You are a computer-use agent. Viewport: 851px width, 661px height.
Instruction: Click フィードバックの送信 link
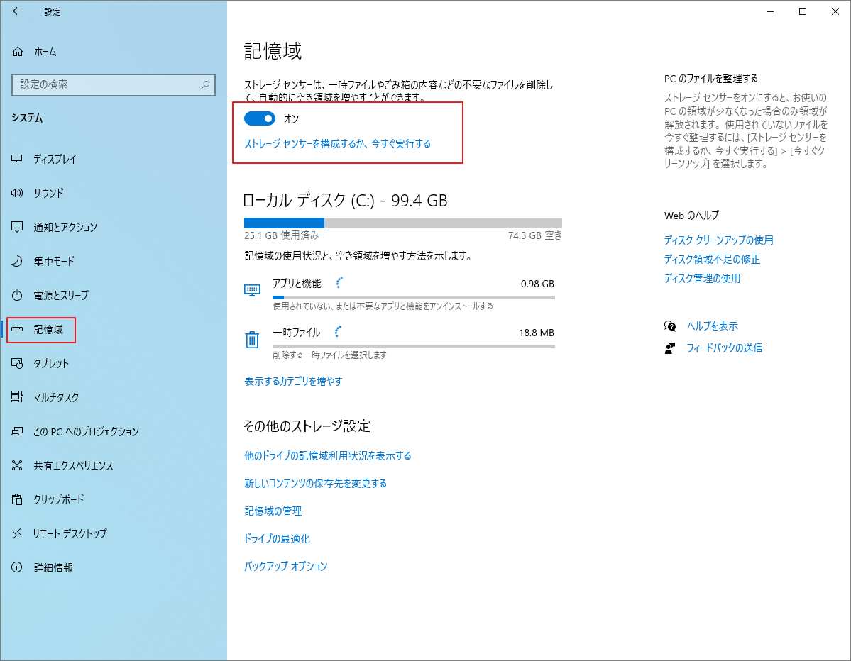coord(725,348)
